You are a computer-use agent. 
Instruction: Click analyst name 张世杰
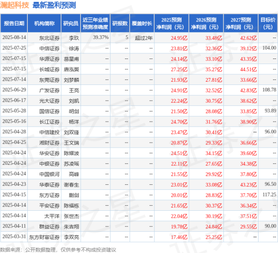[71, 216]
